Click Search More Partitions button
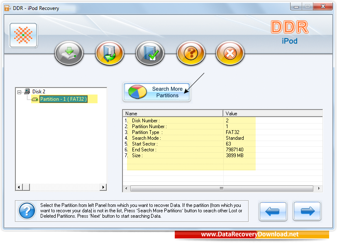 coord(157,92)
